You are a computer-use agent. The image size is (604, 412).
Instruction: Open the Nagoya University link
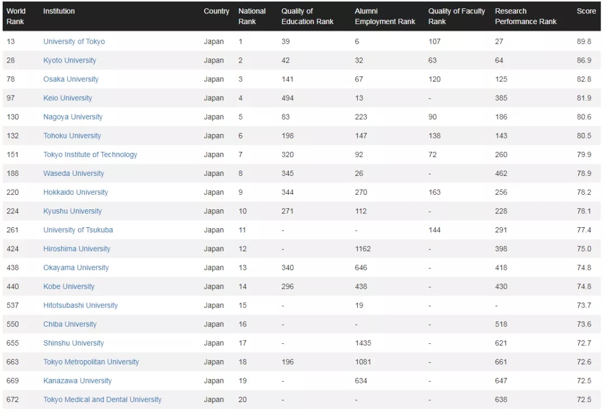tap(73, 117)
